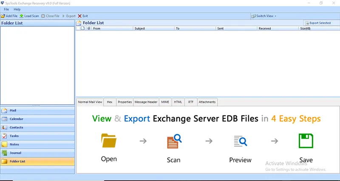Tick the select-all checkbox in column header

(x=78, y=28)
